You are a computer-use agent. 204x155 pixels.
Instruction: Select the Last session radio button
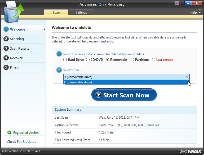(x=153, y=60)
